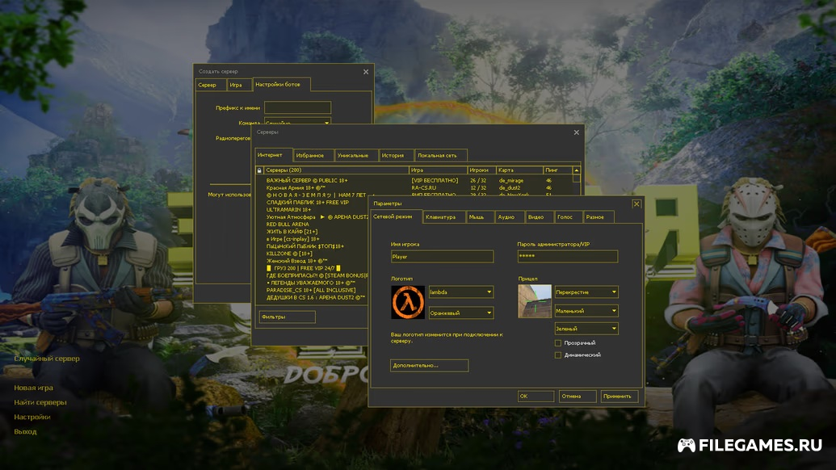This screenshot has height=470, width=836.
Task: Click the Фильтры button in Серверы
Action: tap(287, 317)
